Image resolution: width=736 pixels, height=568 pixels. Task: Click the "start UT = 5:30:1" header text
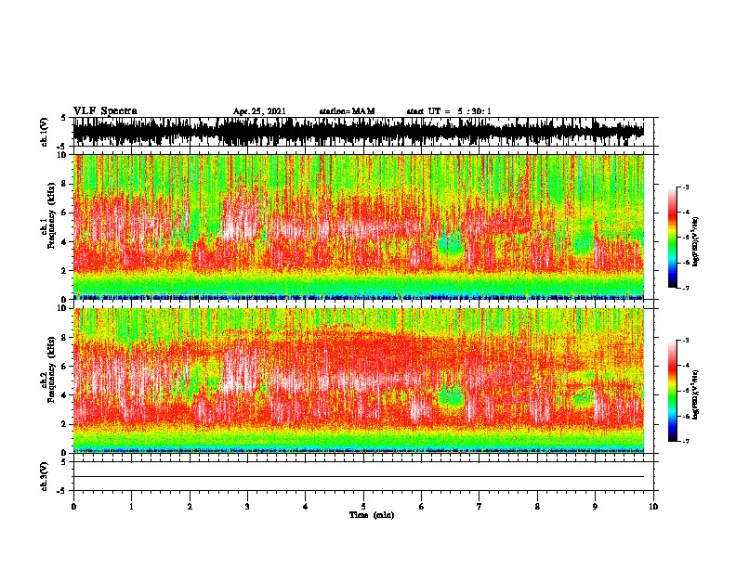point(449,111)
